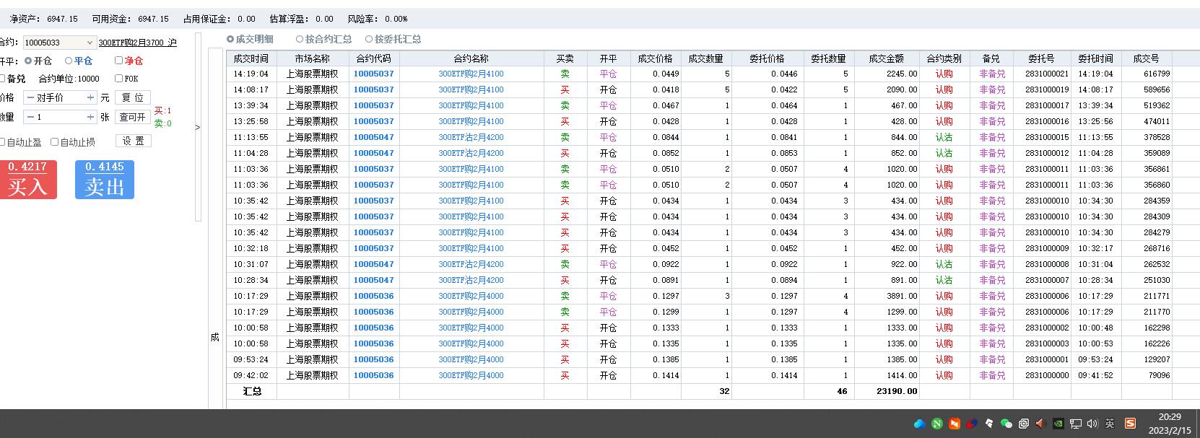Click the Sogou input method icon
1200x438 pixels.
(x=1130, y=424)
